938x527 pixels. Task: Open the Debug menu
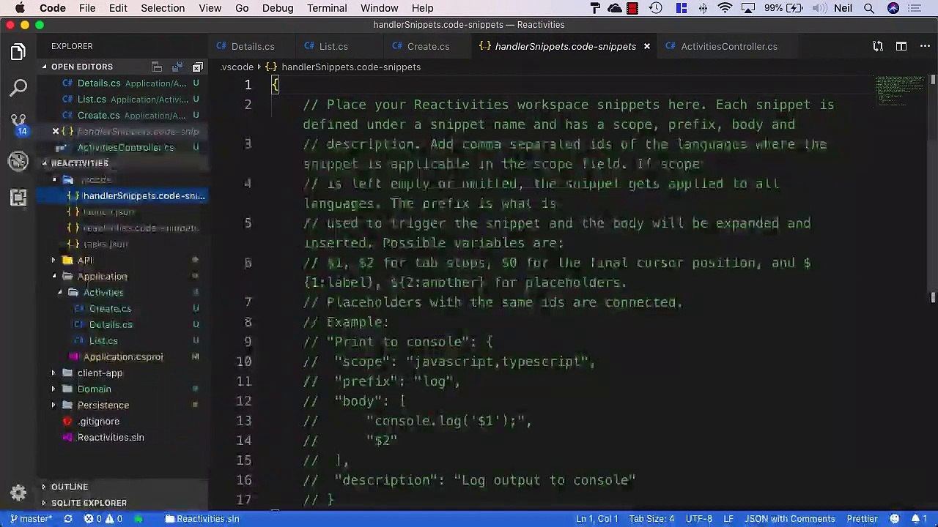pos(278,8)
